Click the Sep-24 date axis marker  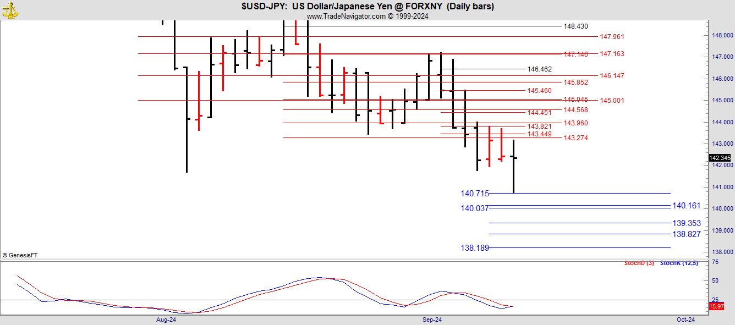click(432, 320)
